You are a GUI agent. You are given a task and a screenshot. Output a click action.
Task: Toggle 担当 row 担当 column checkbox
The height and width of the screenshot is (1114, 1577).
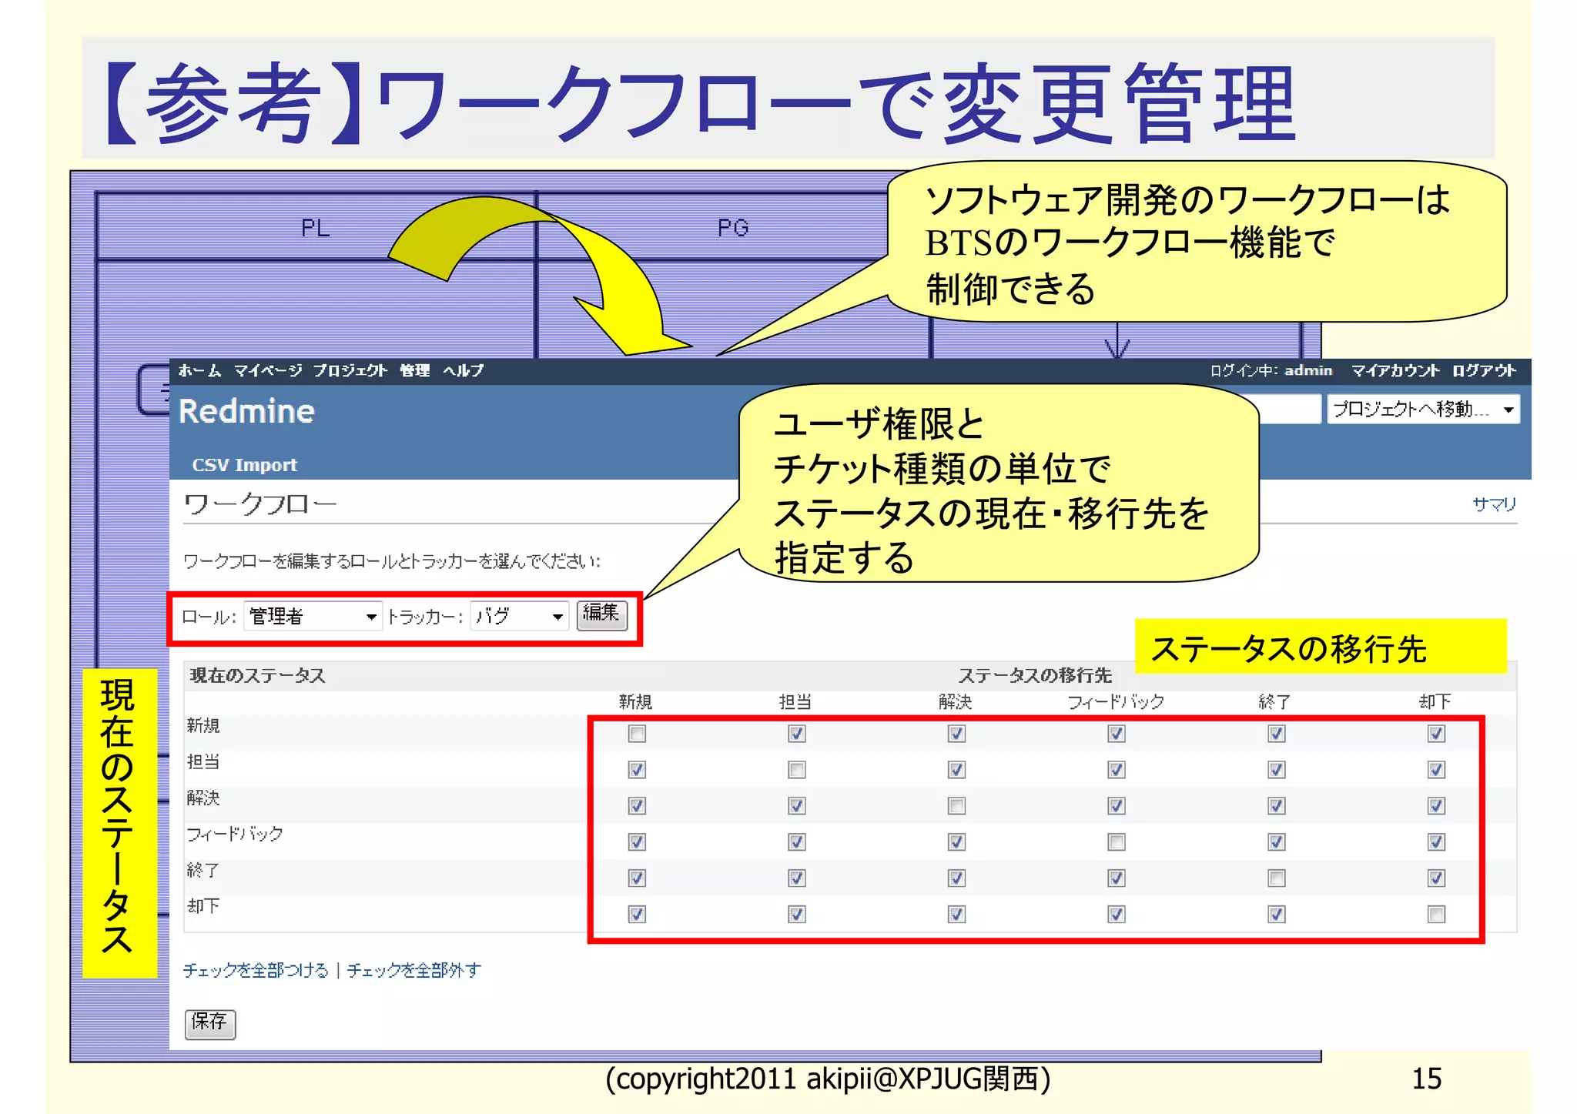(797, 770)
